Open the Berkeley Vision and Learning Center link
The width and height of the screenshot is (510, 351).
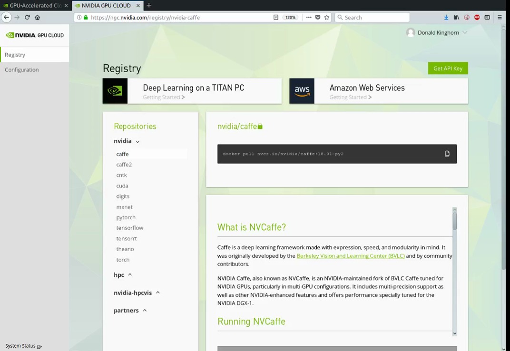click(x=350, y=256)
